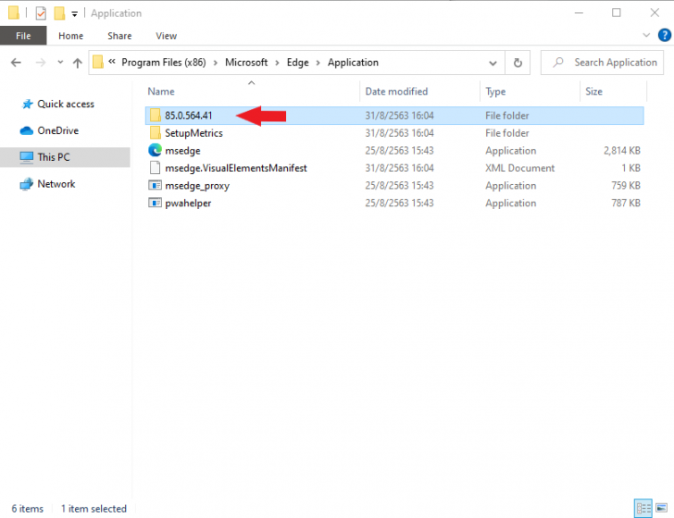The image size is (674, 518).
Task: Open Customize Quick Access Toolbar dropdown
Action: 74,14
